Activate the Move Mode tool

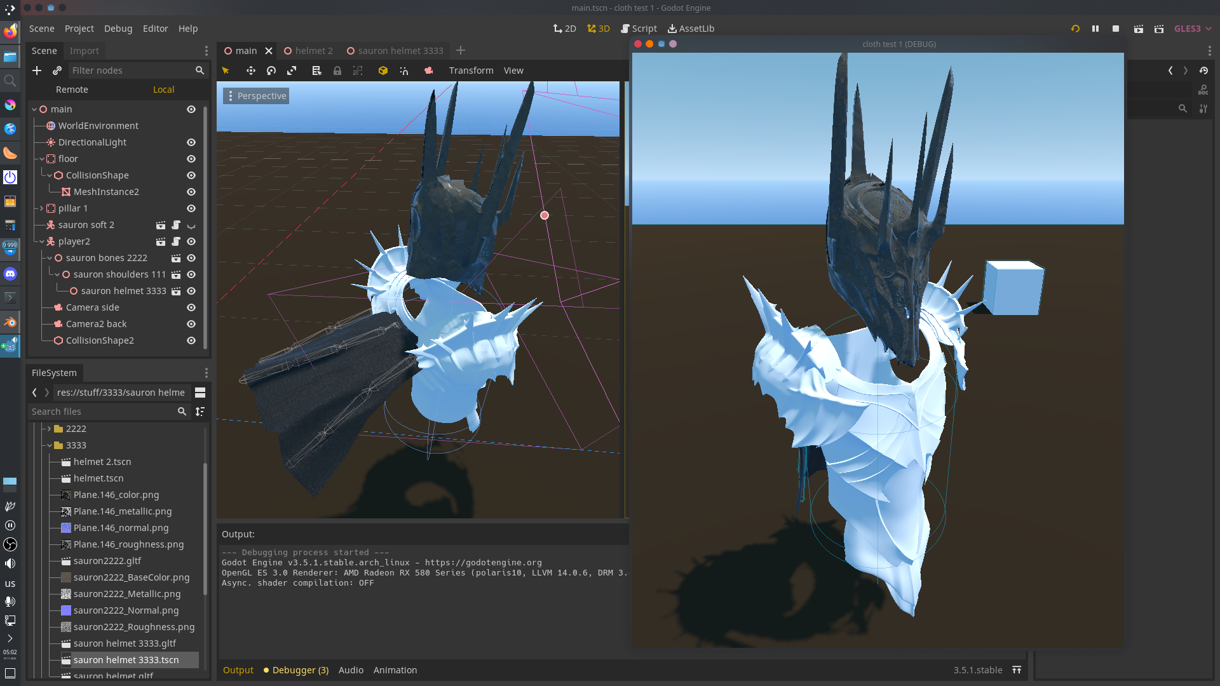250,71
